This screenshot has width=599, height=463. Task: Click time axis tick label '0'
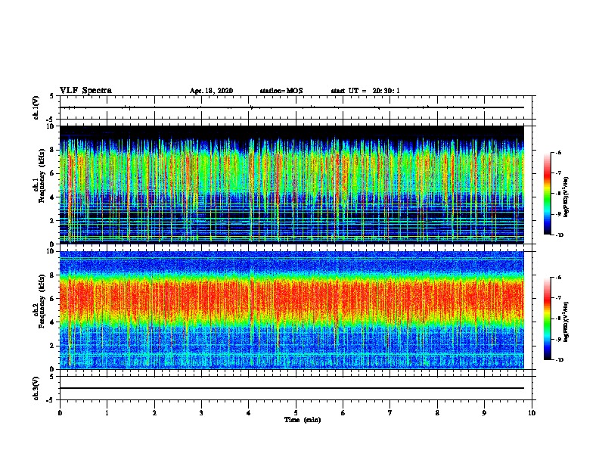[x=60, y=412]
